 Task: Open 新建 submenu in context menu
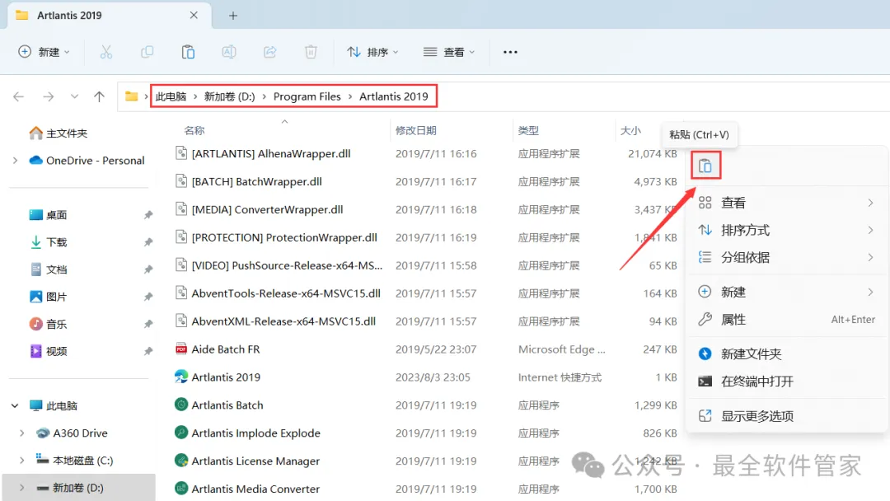[x=786, y=292]
